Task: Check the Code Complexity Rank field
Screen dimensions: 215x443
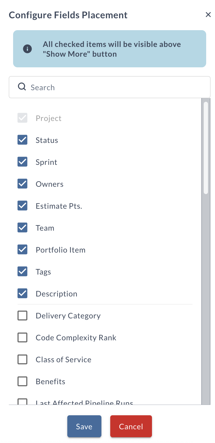Action: [22, 337]
